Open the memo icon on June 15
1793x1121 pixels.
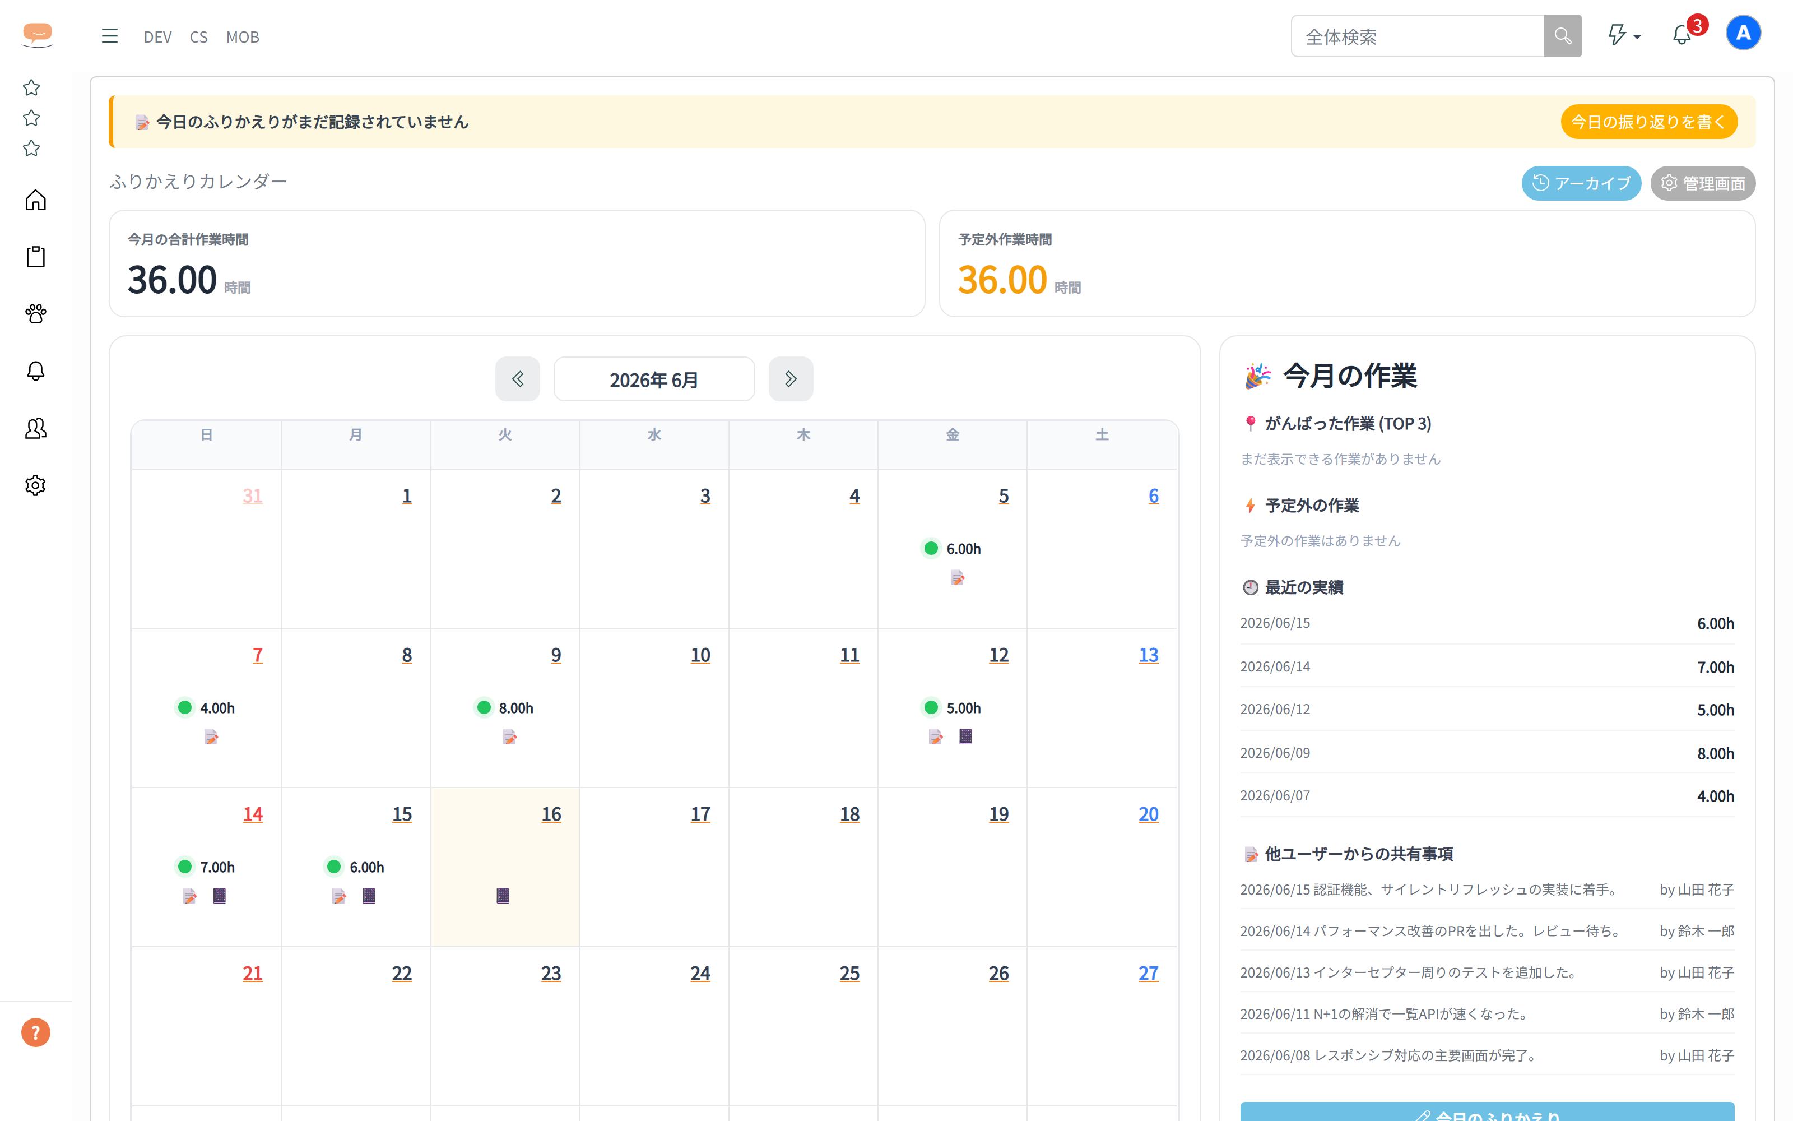(x=340, y=896)
